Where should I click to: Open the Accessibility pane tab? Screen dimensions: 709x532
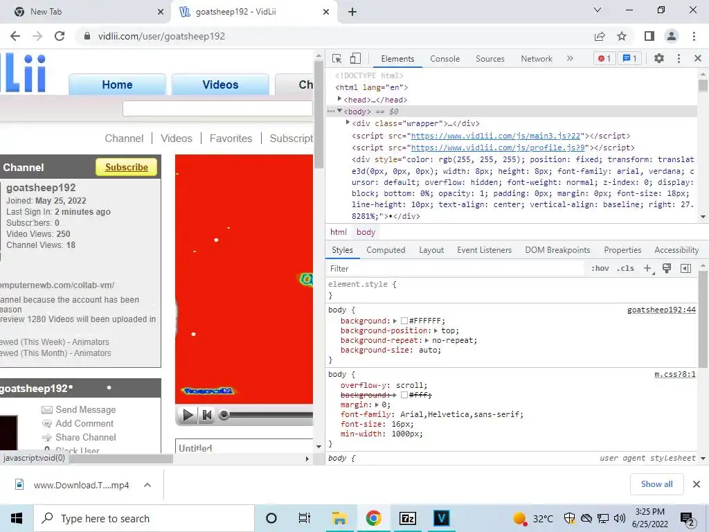[676, 250]
